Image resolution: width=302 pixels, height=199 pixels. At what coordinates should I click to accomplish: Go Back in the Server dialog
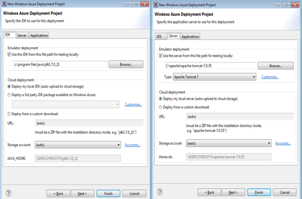tap(209, 192)
